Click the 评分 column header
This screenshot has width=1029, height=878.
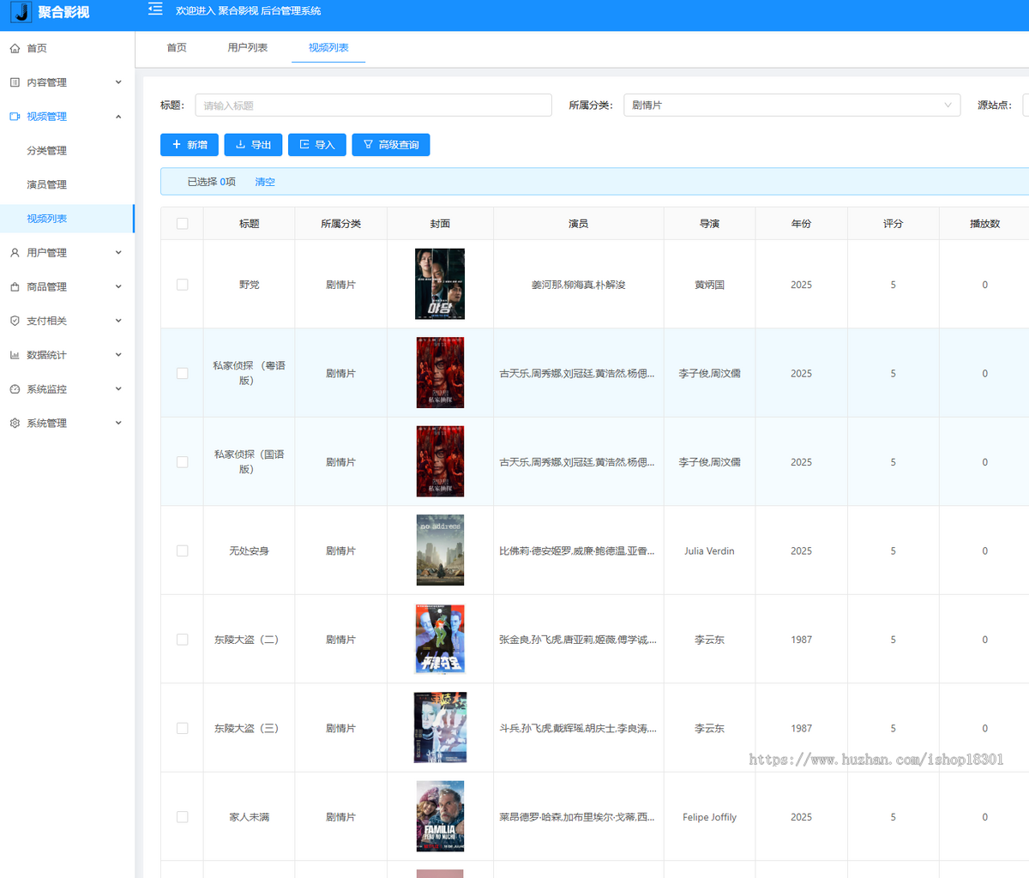click(x=893, y=224)
